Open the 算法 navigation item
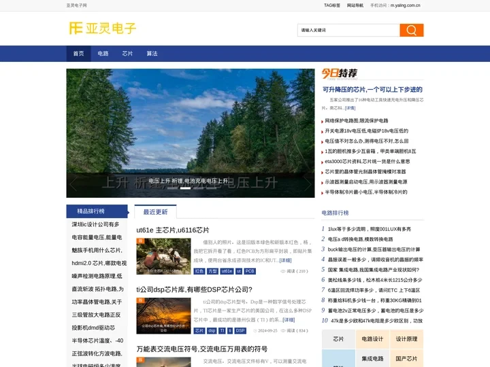Screen dimensions: 490x367 point(152,54)
